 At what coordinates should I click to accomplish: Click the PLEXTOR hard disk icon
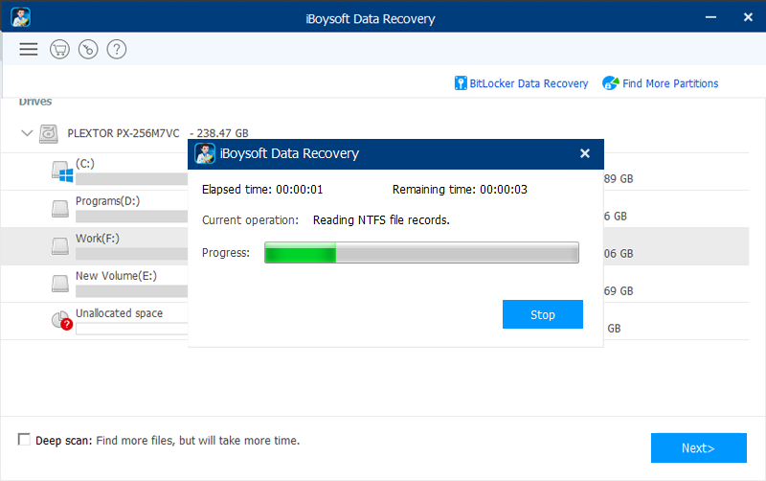pos(49,134)
